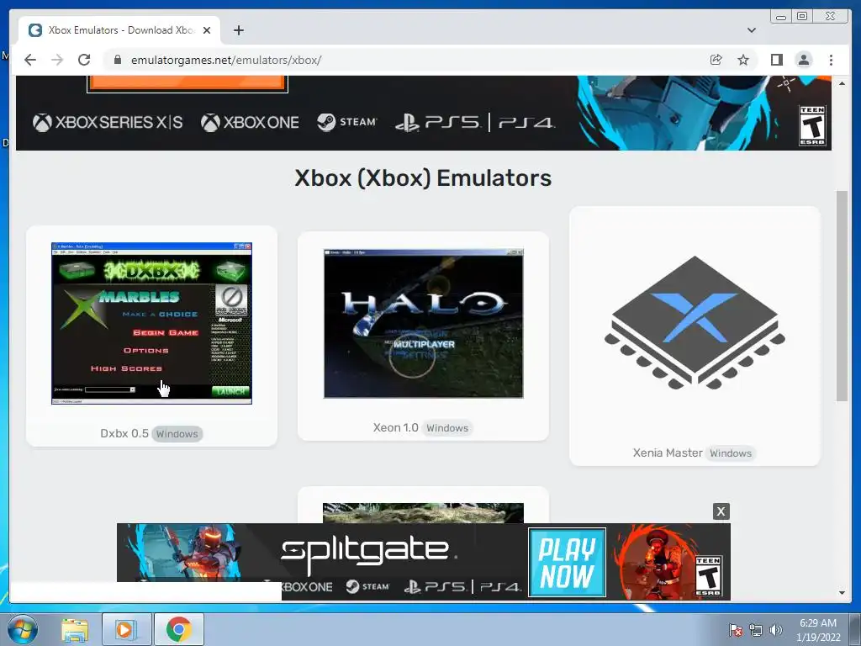Viewport: 861px width, 646px height.
Task: Reload the current page
Action: point(84,60)
